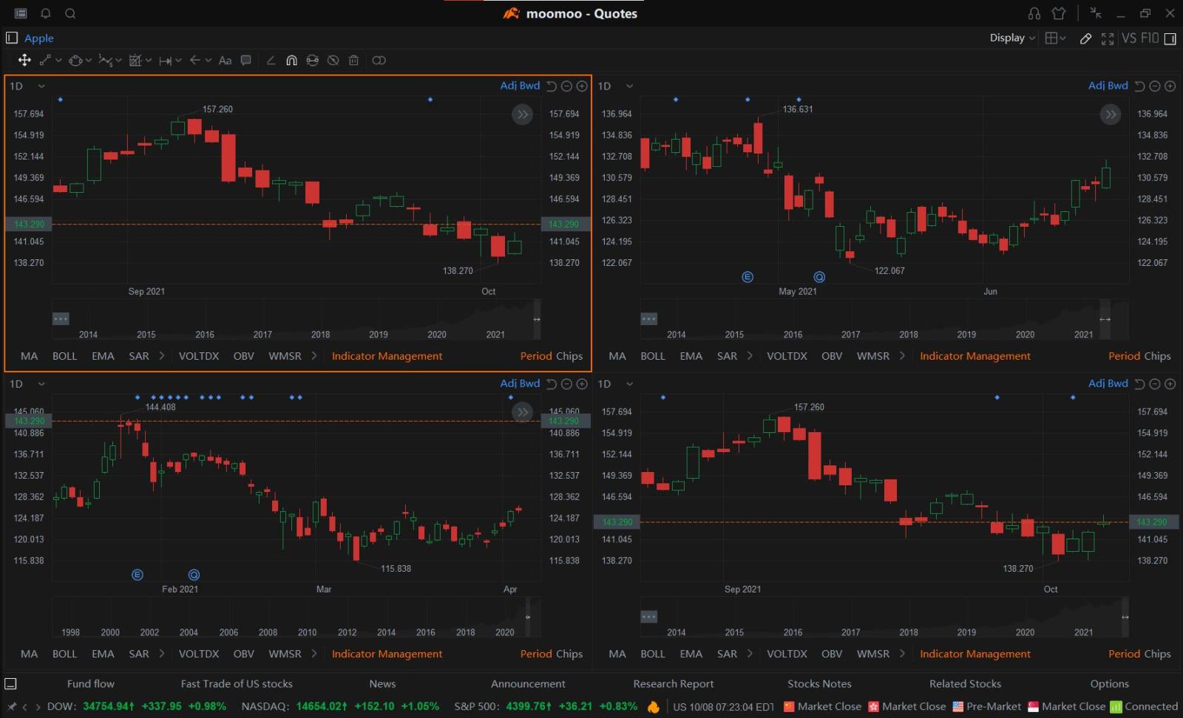Click the pencil edit drawing icon in toolbar

[271, 61]
